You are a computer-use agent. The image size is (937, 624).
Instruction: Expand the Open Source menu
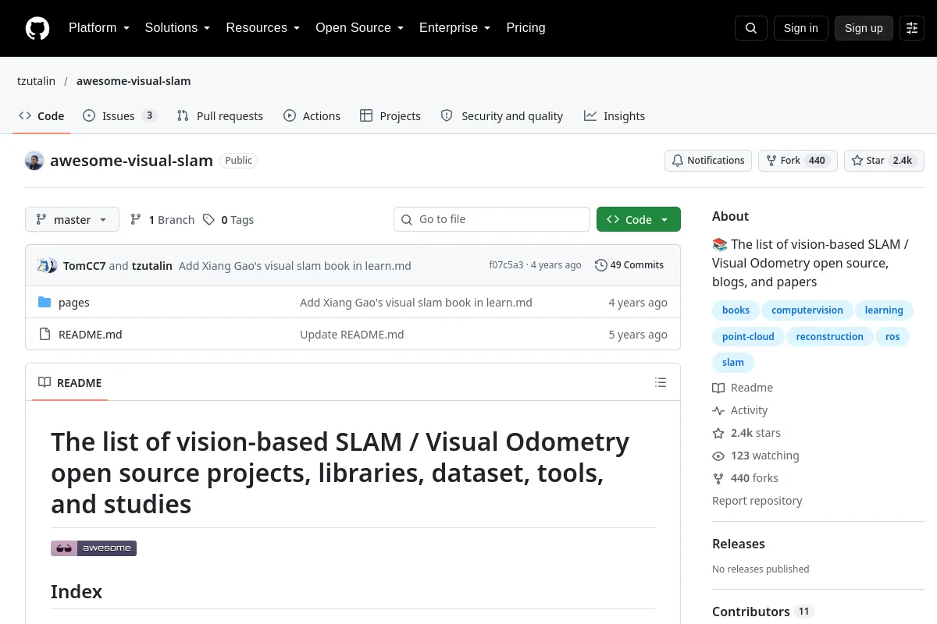click(360, 28)
